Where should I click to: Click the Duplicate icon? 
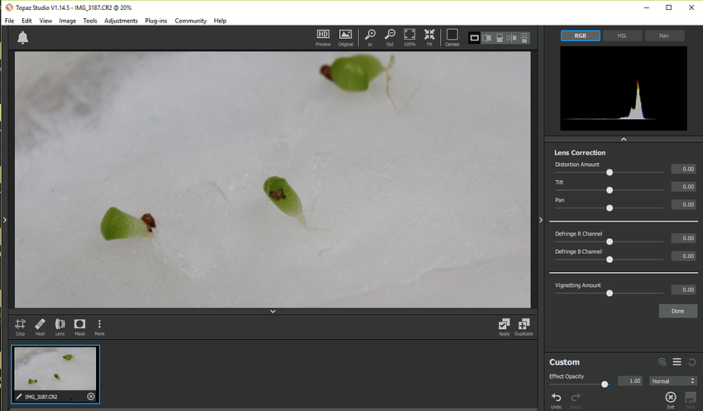point(524,325)
